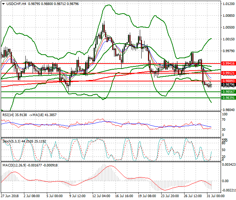This screenshot has width=236, height=200.
Task: Select the red 0.99416 price level label
Action: tap(228, 64)
